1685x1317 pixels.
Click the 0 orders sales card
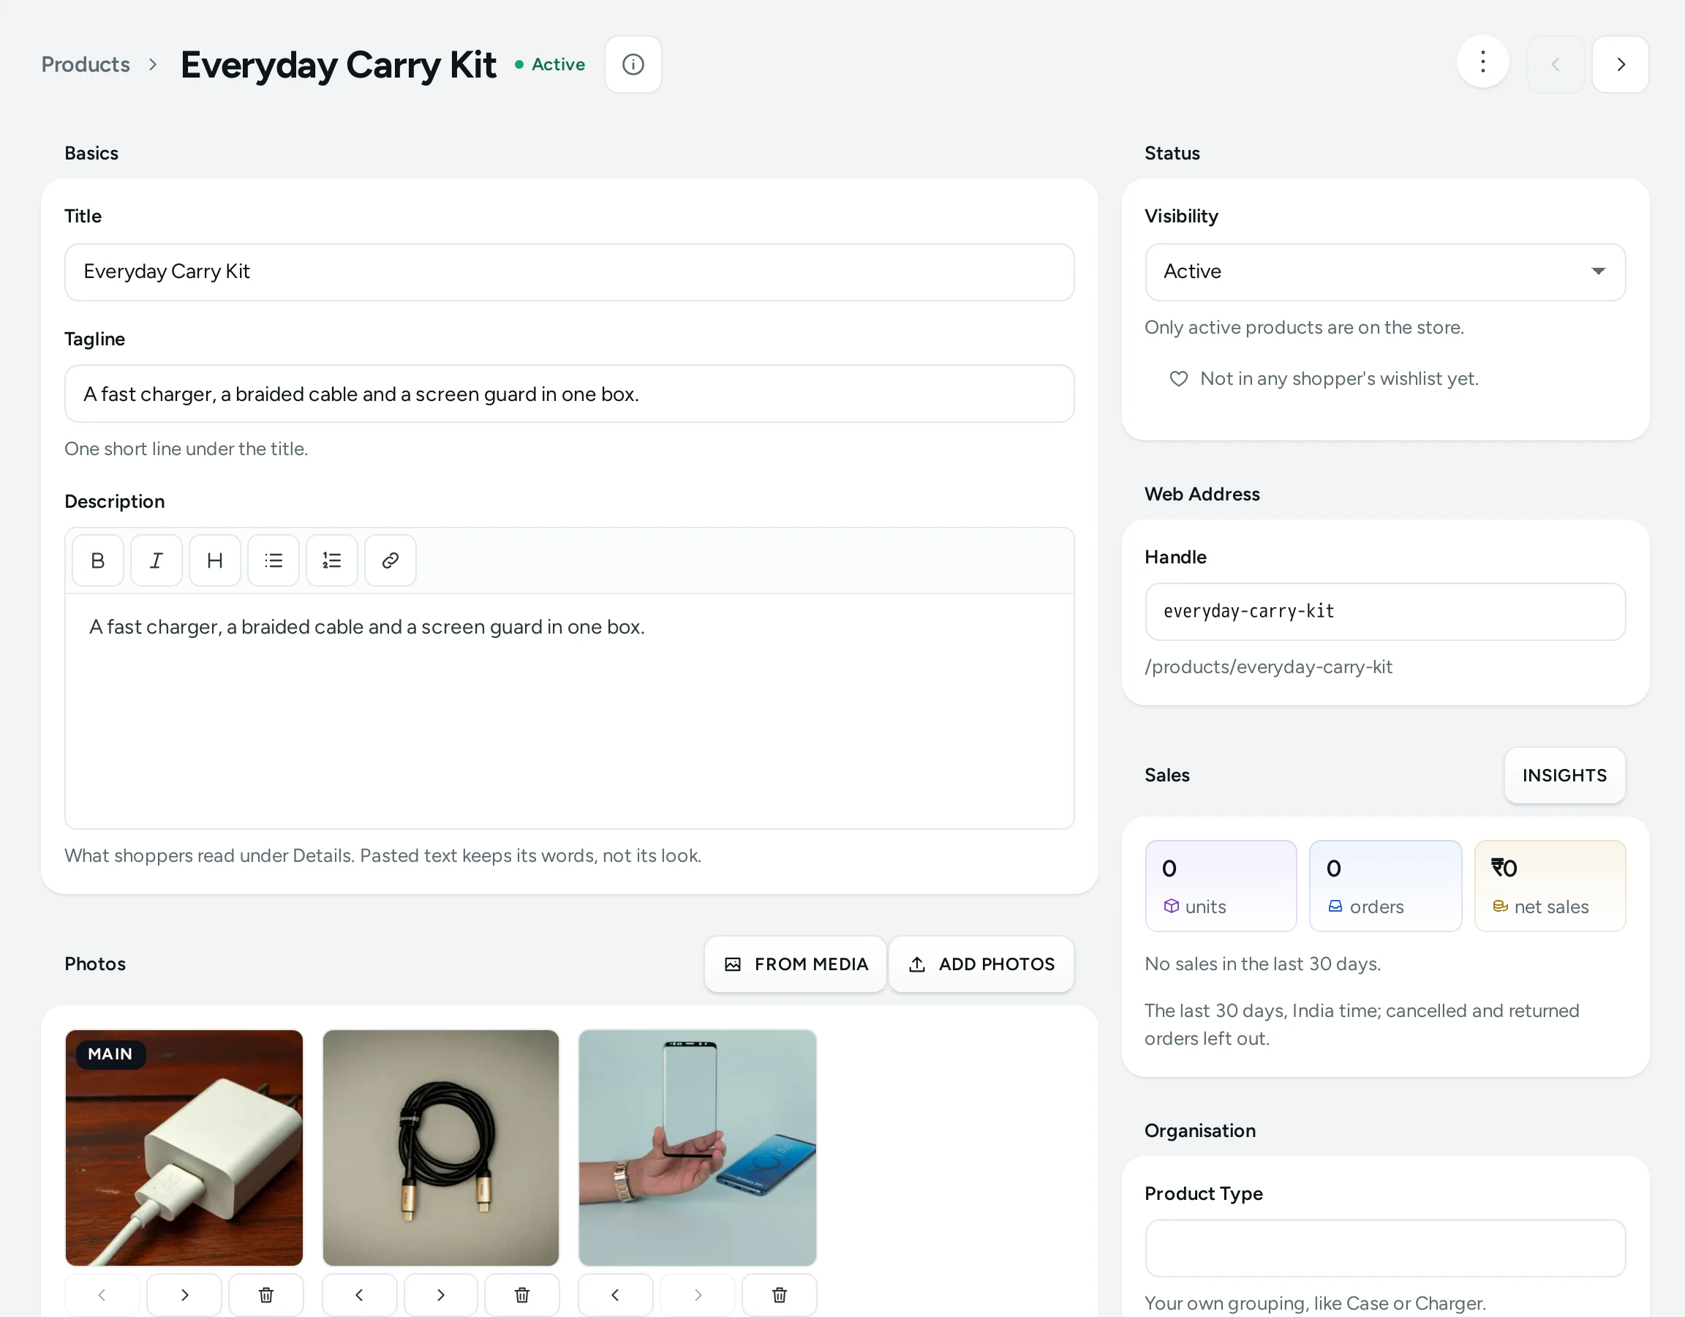pyautogui.click(x=1385, y=886)
